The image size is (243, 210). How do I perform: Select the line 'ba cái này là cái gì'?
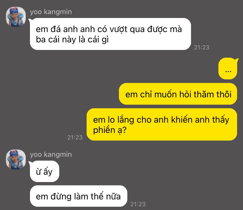coord(72,39)
